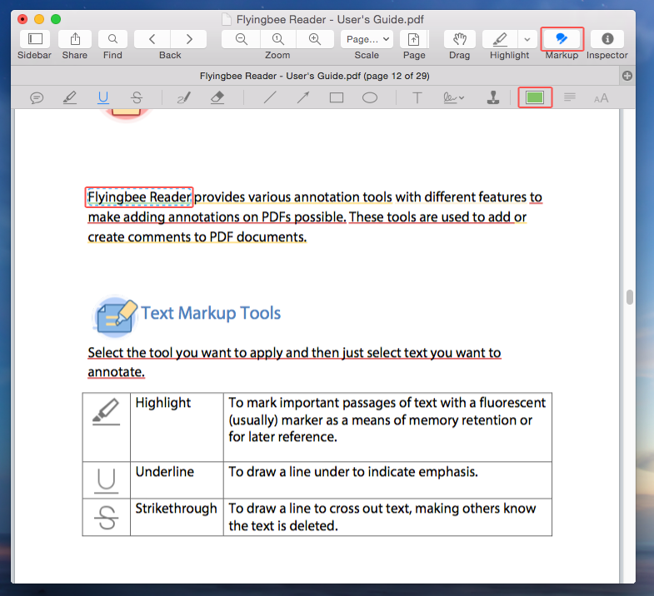This screenshot has height=596, width=654.
Task: Open the Page Scale dropdown
Action: pyautogui.click(x=367, y=39)
